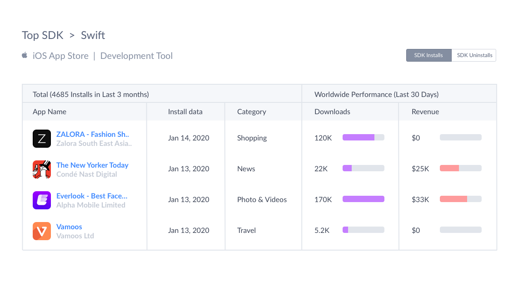The height and width of the screenshot is (290, 518).
Task: Click the ZALORA 120K downloads bar
Action: click(363, 137)
